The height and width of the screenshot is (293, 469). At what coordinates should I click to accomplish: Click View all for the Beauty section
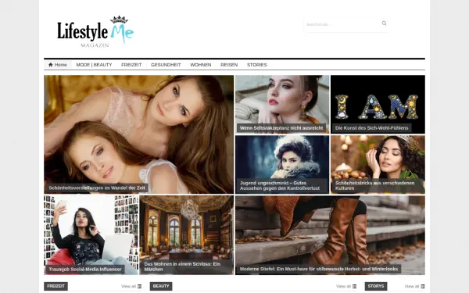(x=343, y=287)
